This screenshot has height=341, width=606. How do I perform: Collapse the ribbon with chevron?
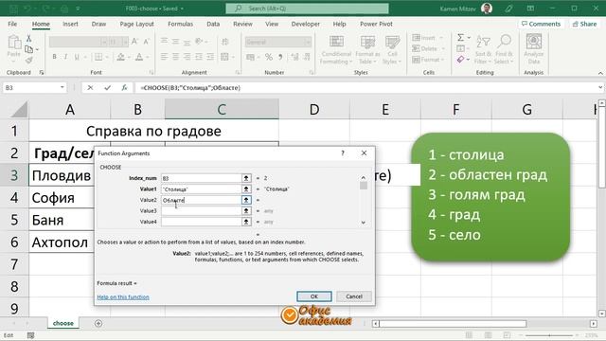(600, 73)
